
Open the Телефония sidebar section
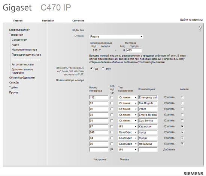coord(16,35)
